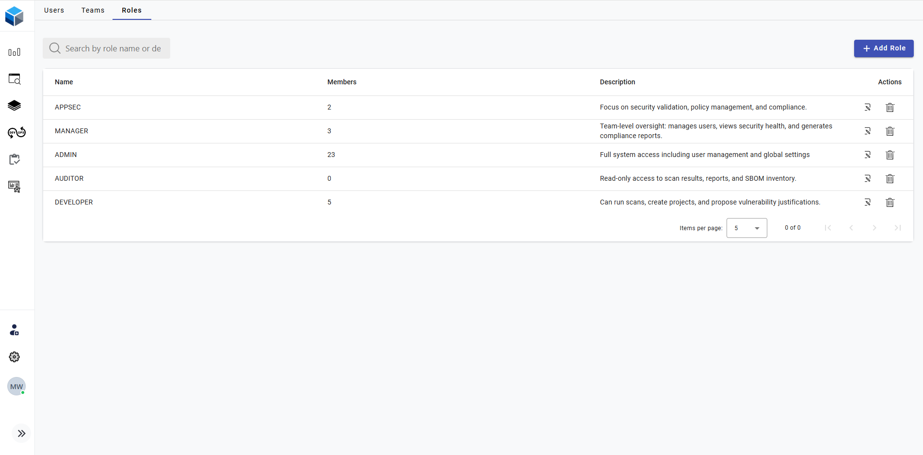The height and width of the screenshot is (455, 923).
Task: Delete the DEVELOPER role
Action: click(890, 203)
